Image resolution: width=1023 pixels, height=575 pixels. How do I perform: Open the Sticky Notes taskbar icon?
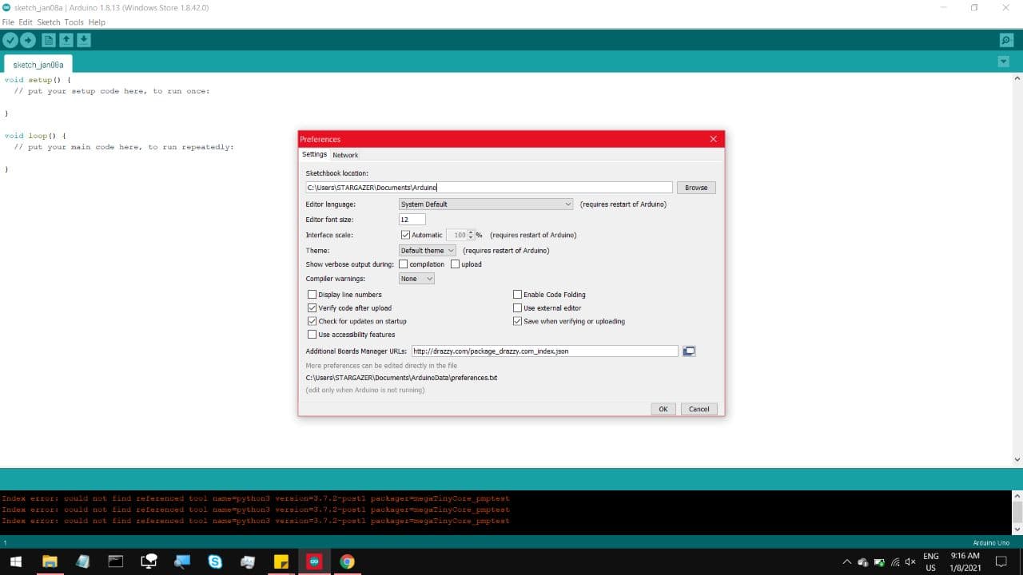tap(281, 561)
